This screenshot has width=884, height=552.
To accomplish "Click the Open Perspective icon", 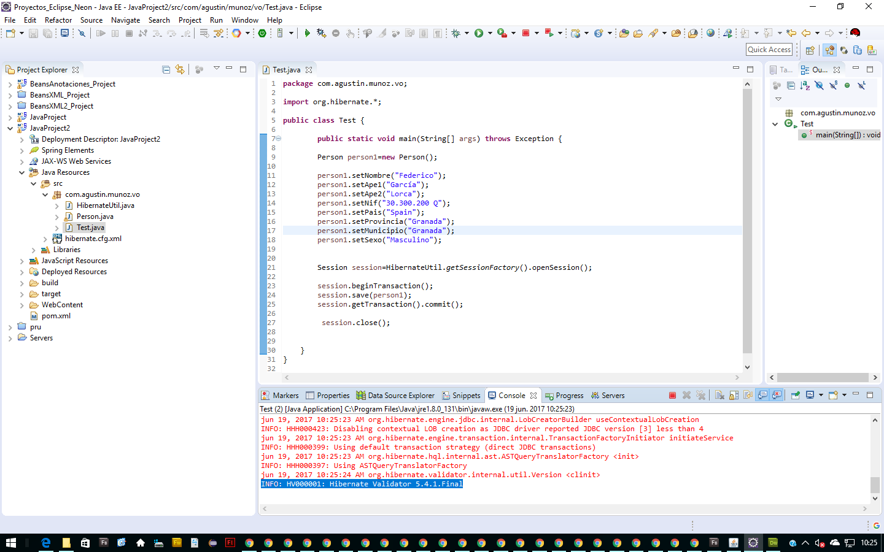I will tap(810, 50).
